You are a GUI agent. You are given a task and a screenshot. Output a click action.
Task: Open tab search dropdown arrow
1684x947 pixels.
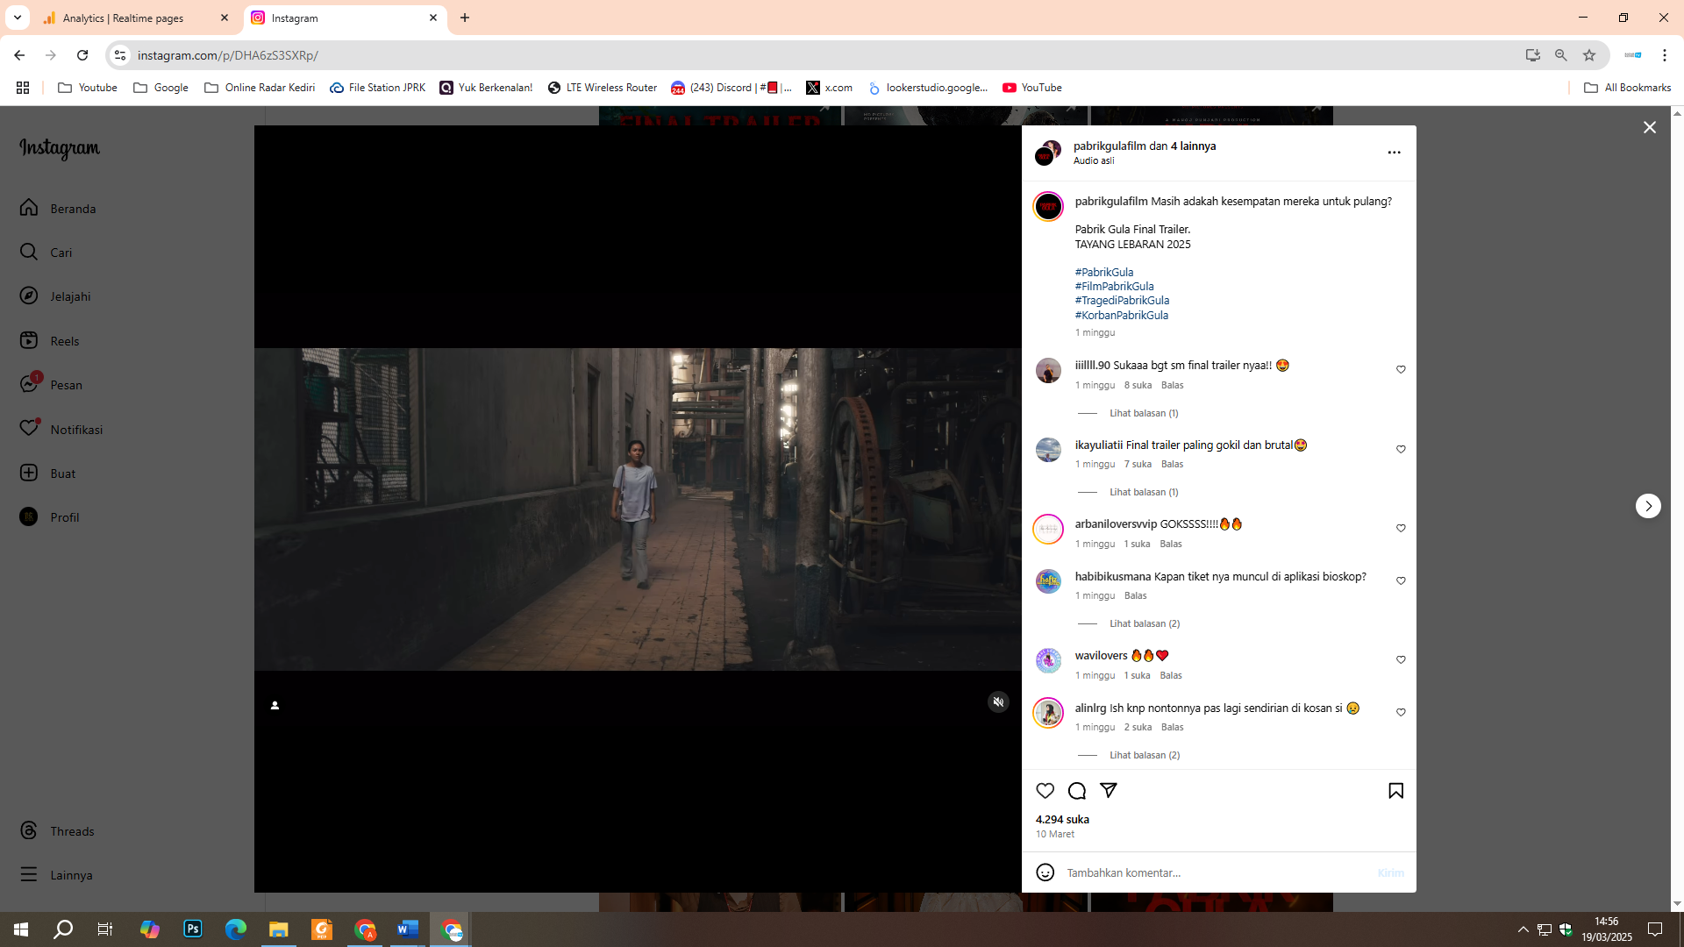(x=18, y=18)
